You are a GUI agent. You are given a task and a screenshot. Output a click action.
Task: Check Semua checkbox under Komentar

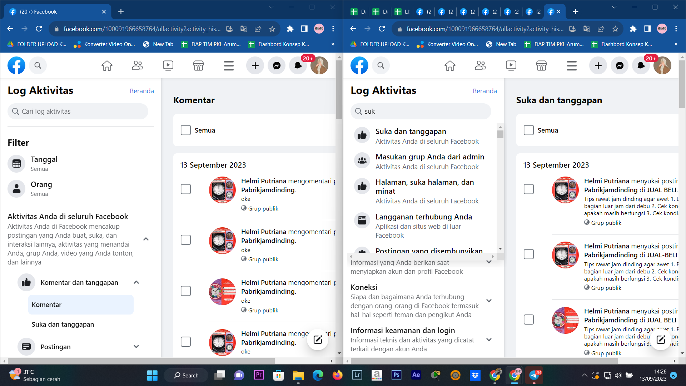coord(186,130)
